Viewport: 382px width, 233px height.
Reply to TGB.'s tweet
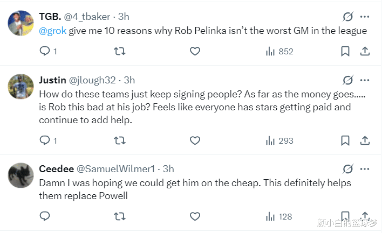[x=45, y=52]
